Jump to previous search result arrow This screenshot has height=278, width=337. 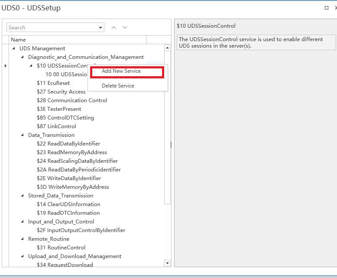coord(114,28)
